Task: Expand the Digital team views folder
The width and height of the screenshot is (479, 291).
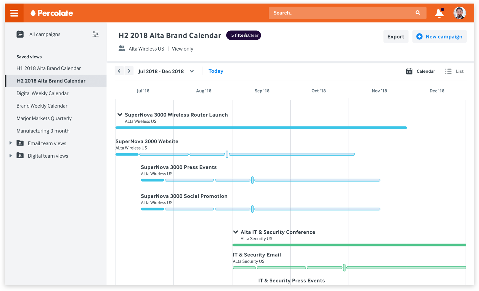Action: (11, 155)
